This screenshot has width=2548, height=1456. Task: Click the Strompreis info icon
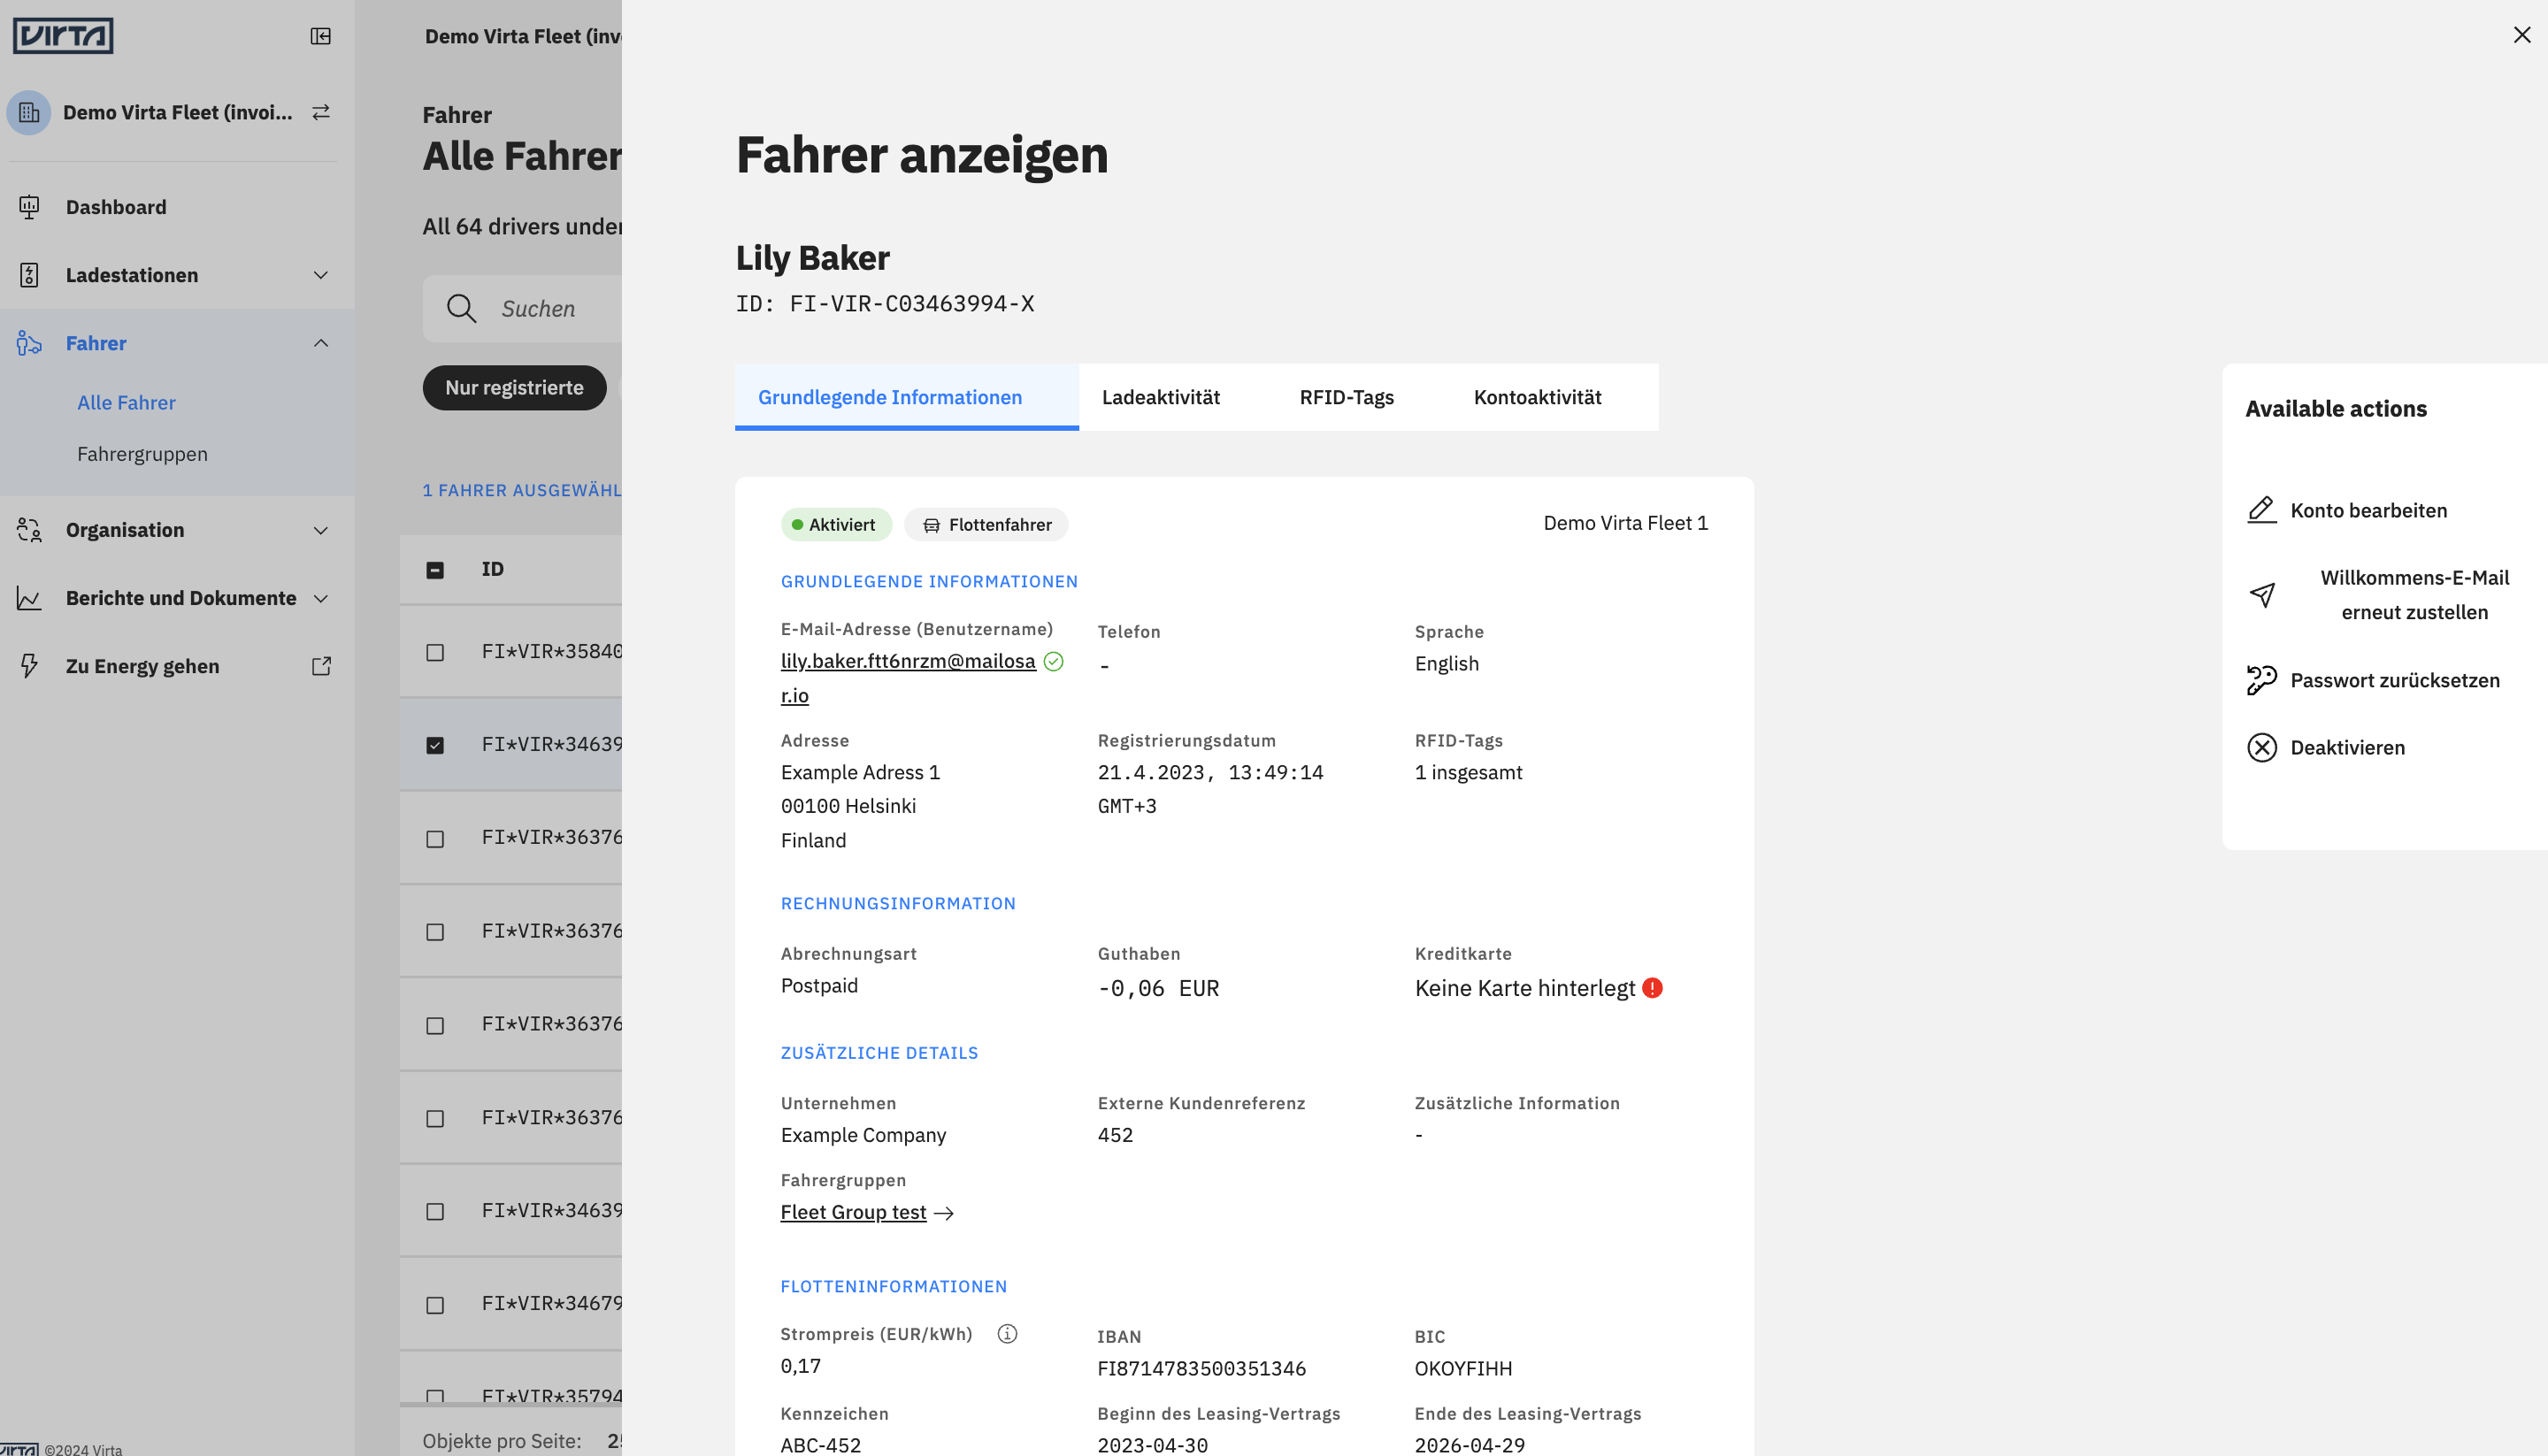pyautogui.click(x=1007, y=1334)
